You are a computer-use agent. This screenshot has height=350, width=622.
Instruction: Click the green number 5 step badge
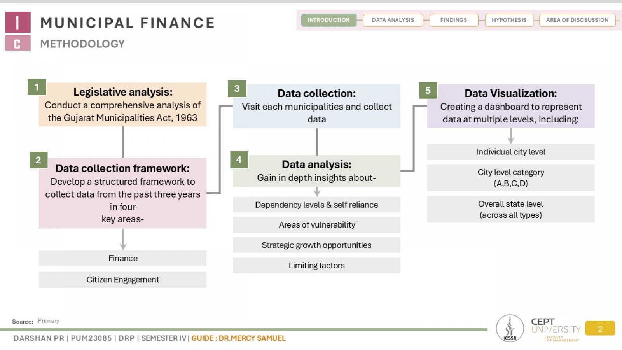[x=428, y=90]
